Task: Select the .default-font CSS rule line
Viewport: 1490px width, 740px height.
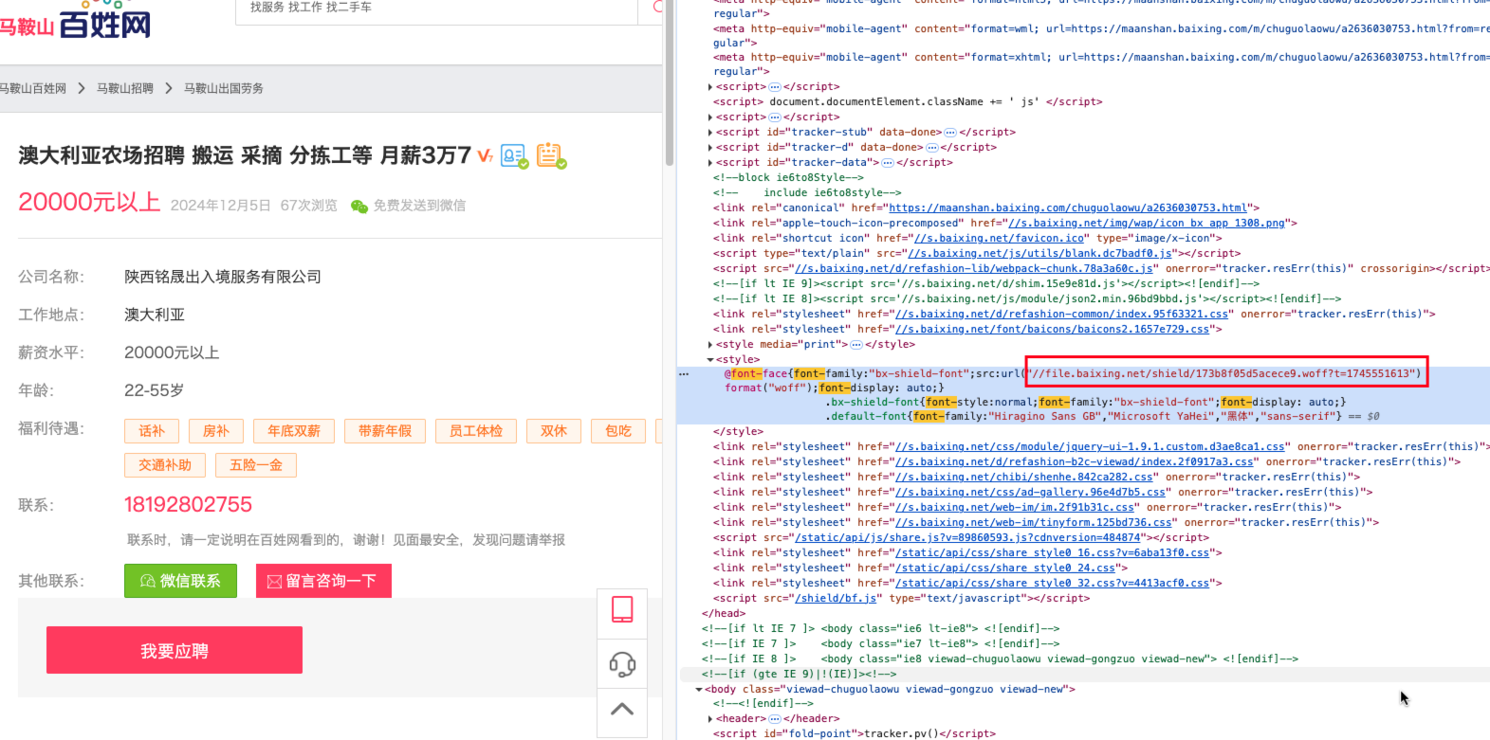Action: 1083,417
